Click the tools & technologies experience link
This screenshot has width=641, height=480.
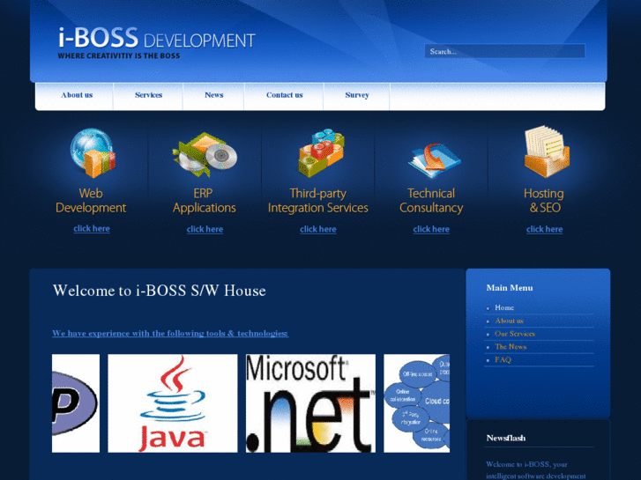click(x=170, y=333)
